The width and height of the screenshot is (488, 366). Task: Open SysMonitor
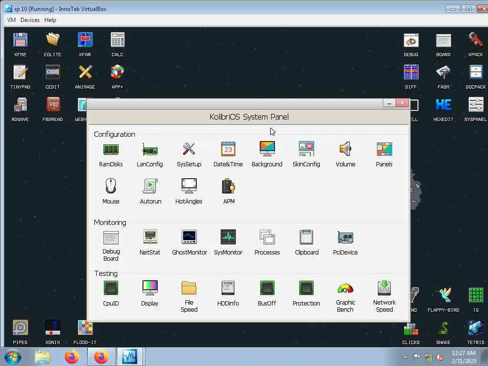228,243
